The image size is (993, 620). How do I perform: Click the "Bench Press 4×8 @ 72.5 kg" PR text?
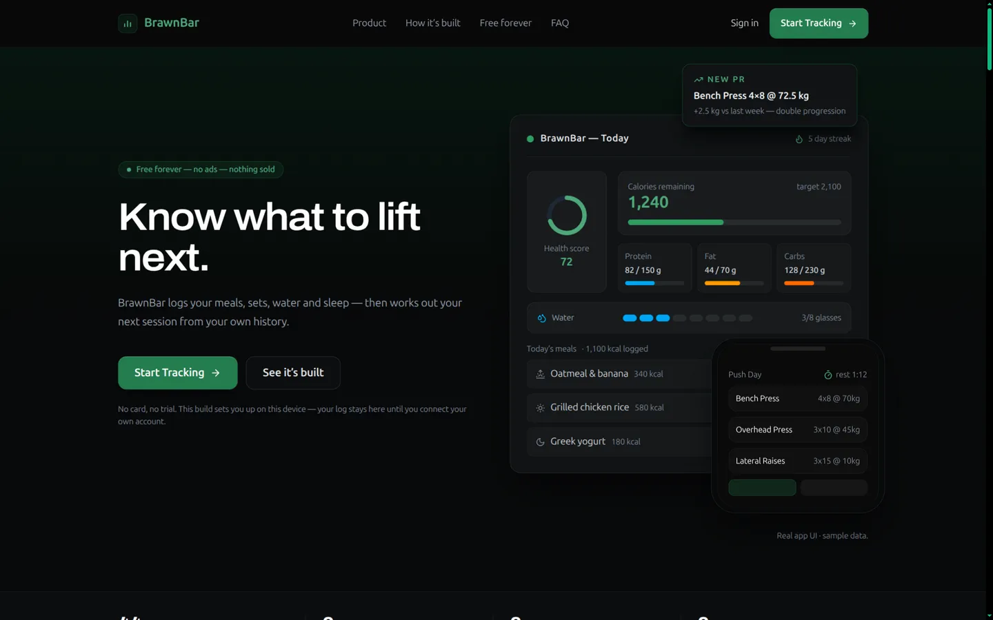(751, 96)
